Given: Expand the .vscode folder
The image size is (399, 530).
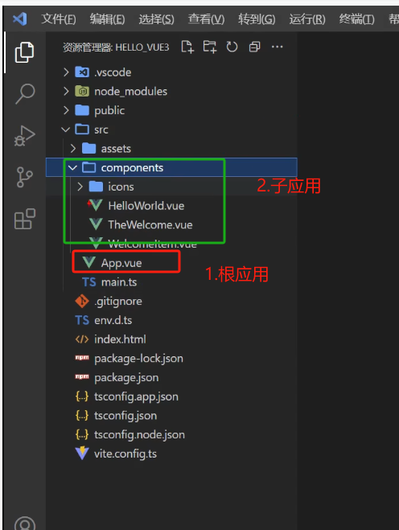Looking at the screenshot, I should (66, 72).
